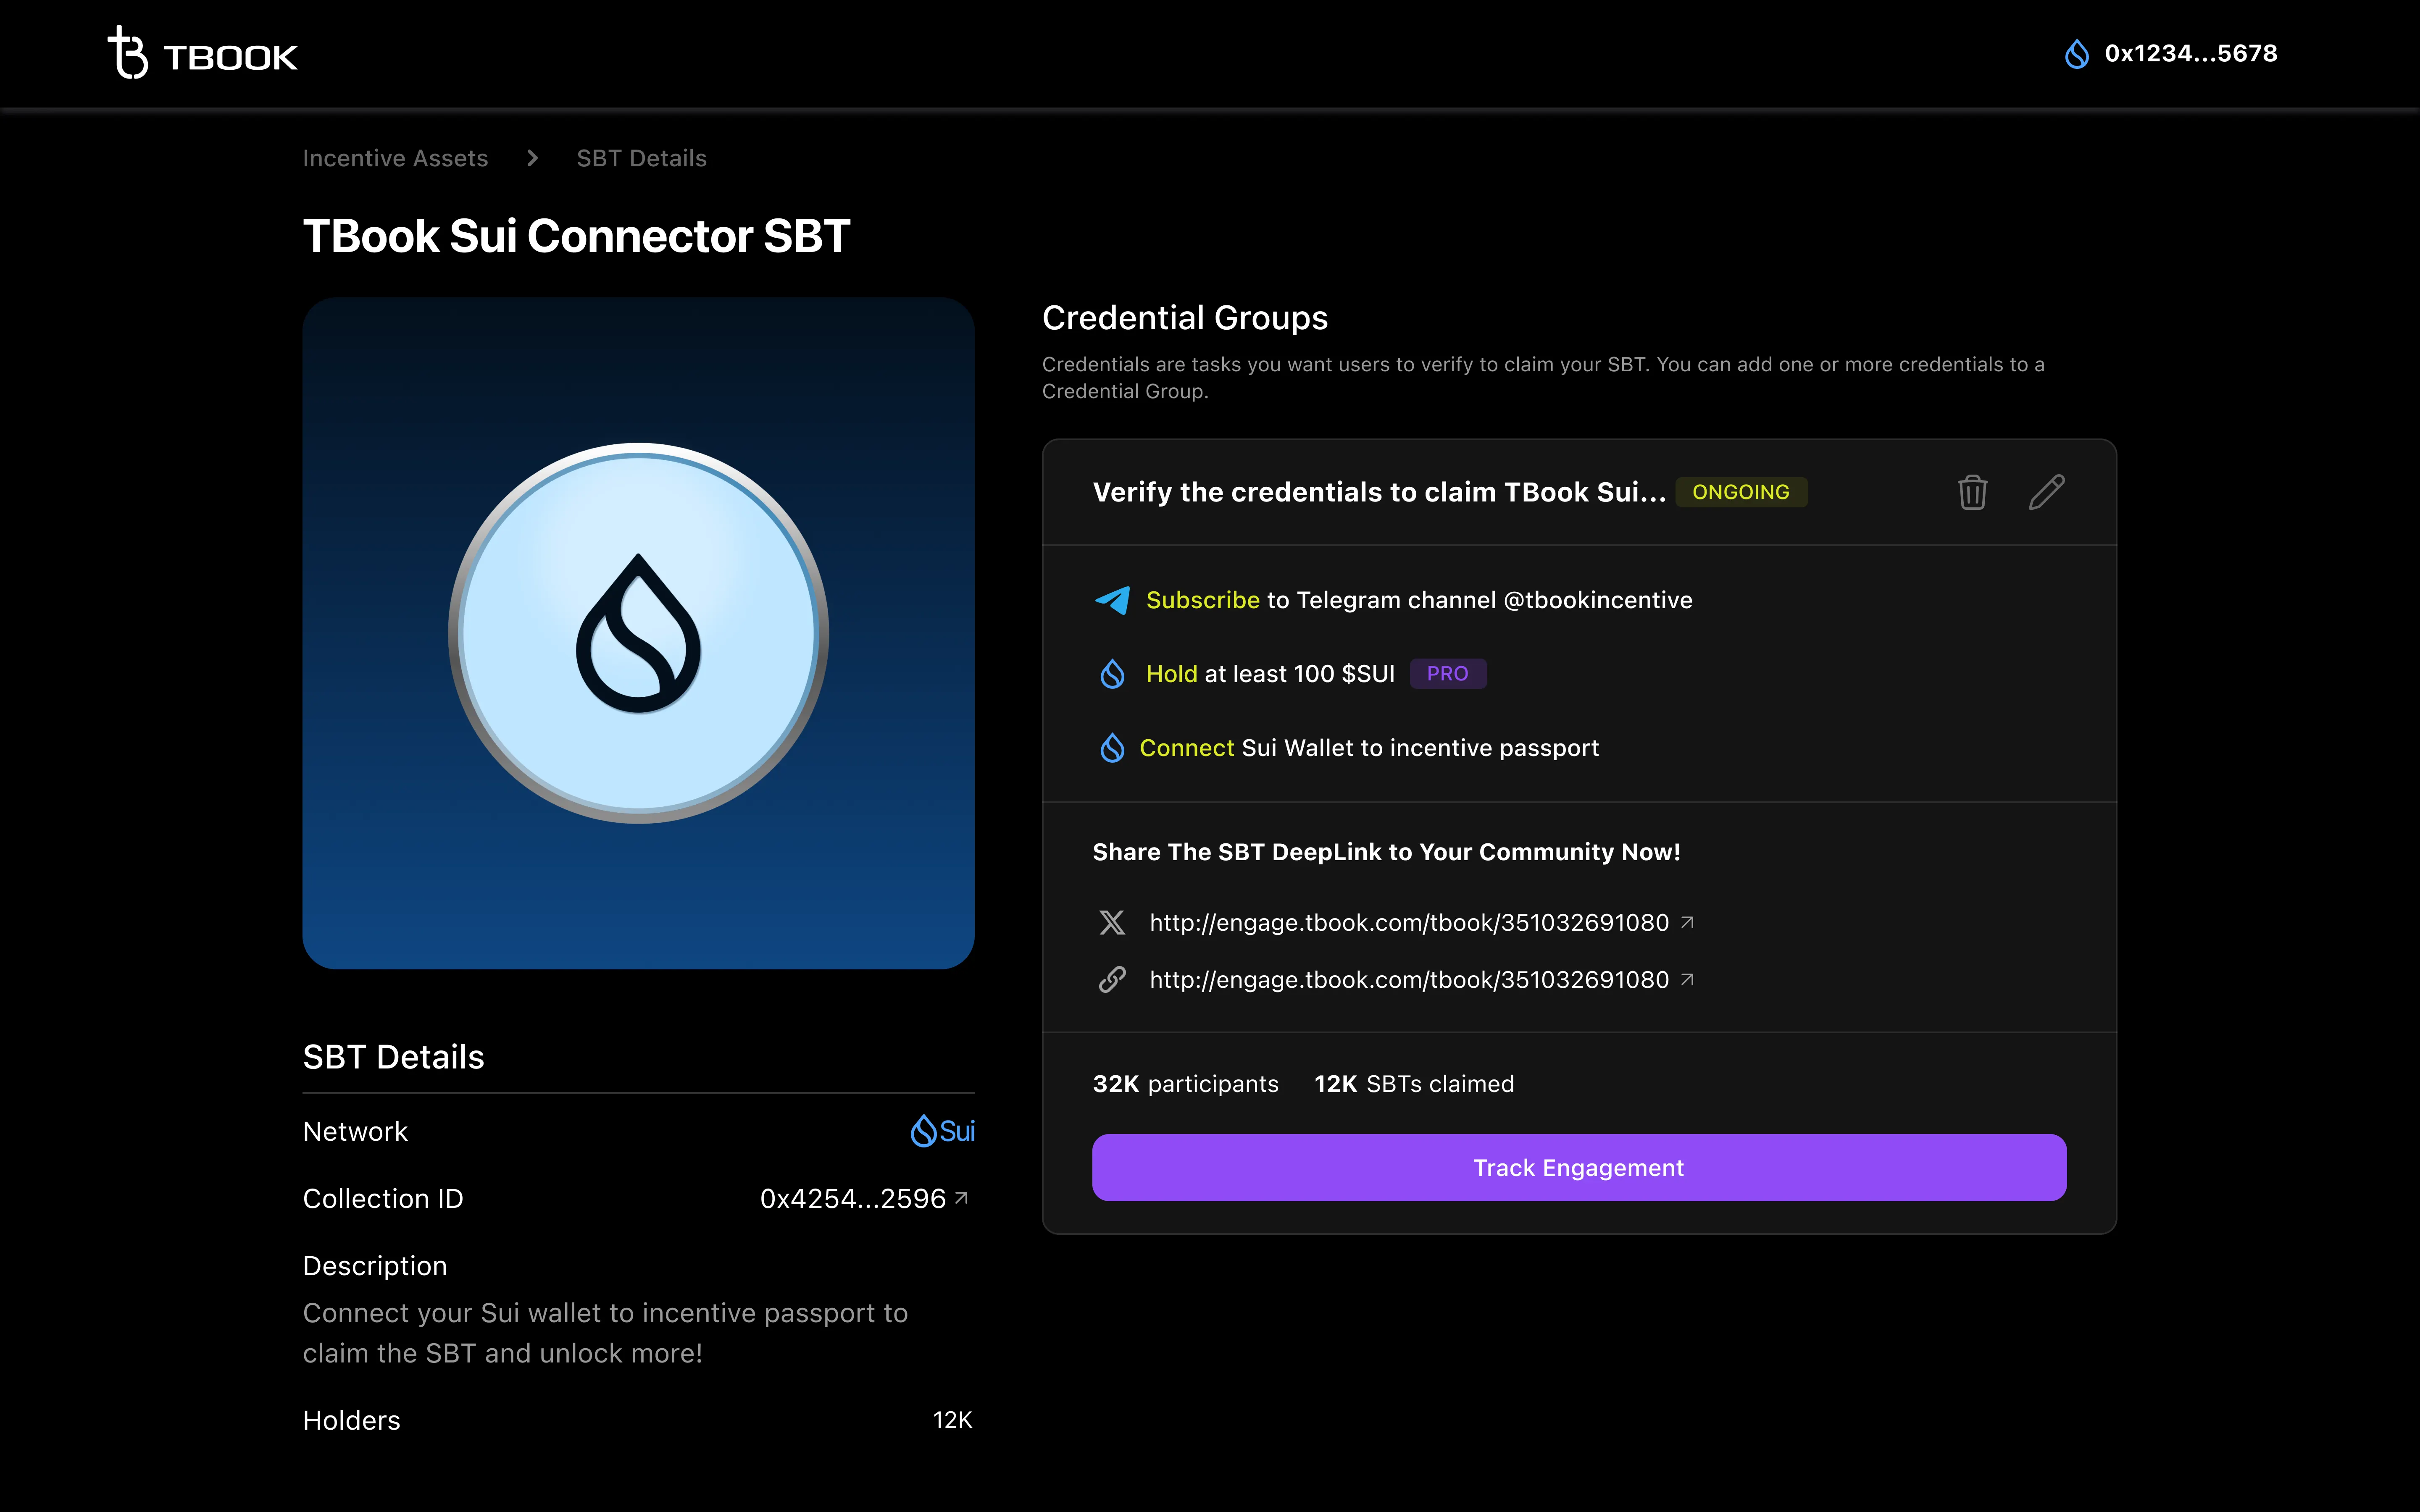Click the Sui droplet beside wallet address
This screenshot has width=2420, height=1512.
[x=2077, y=54]
